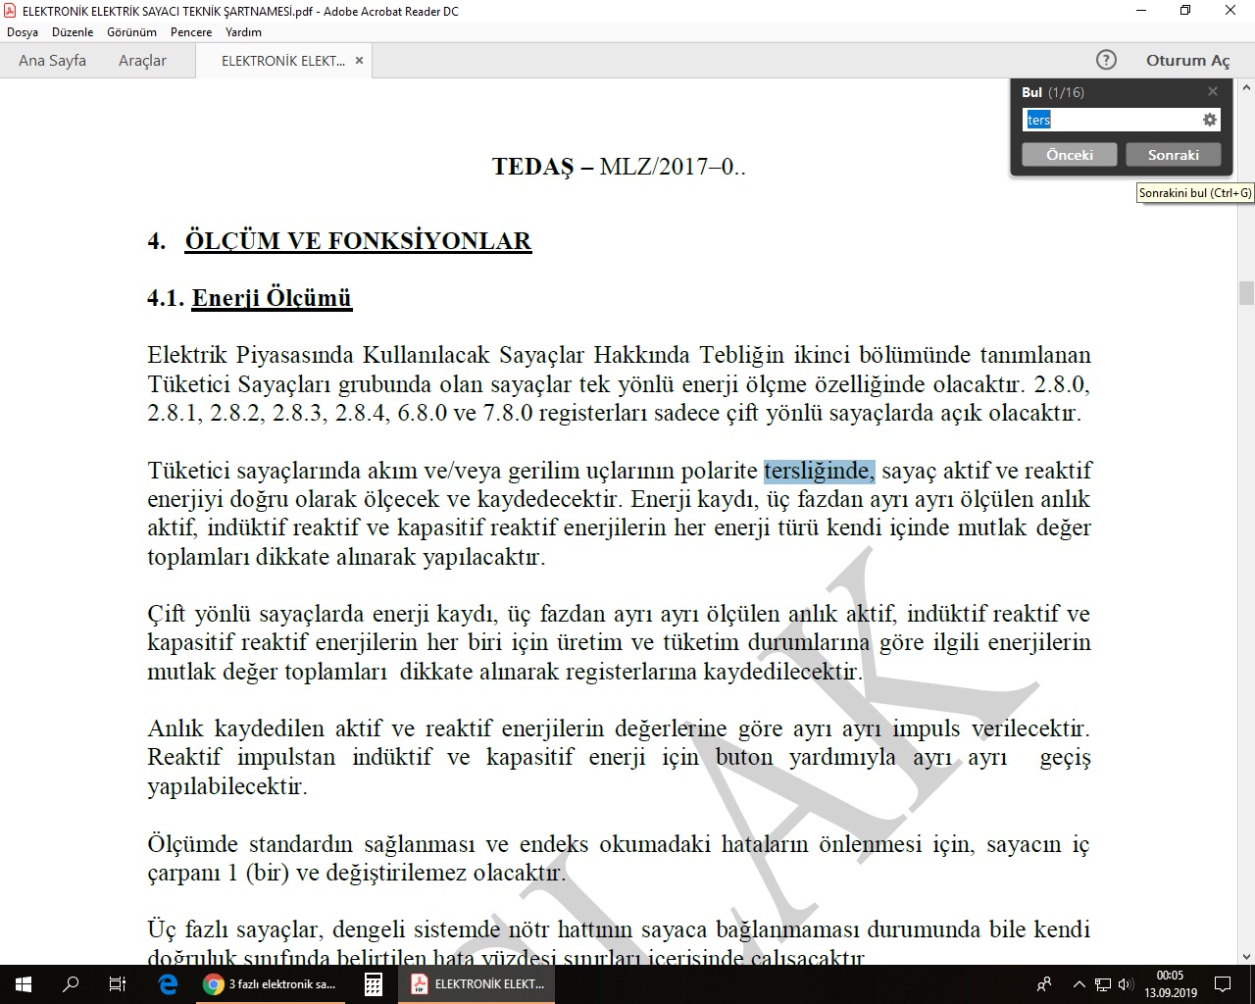Open the Calculator taskbar icon
Screen dimensions: 1255x1004
[374, 984]
